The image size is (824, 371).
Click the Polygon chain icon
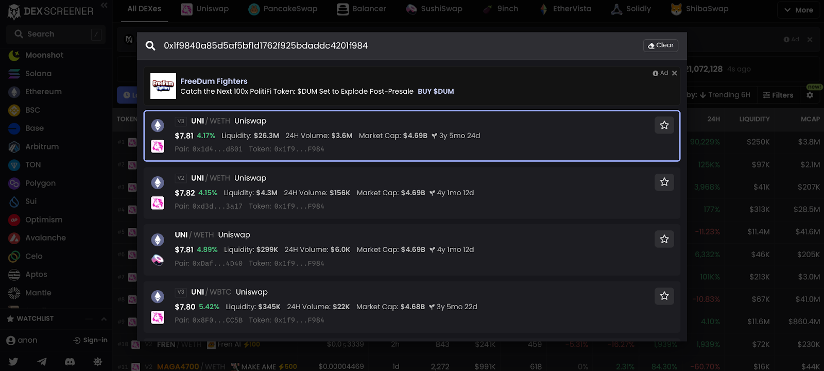(x=14, y=183)
